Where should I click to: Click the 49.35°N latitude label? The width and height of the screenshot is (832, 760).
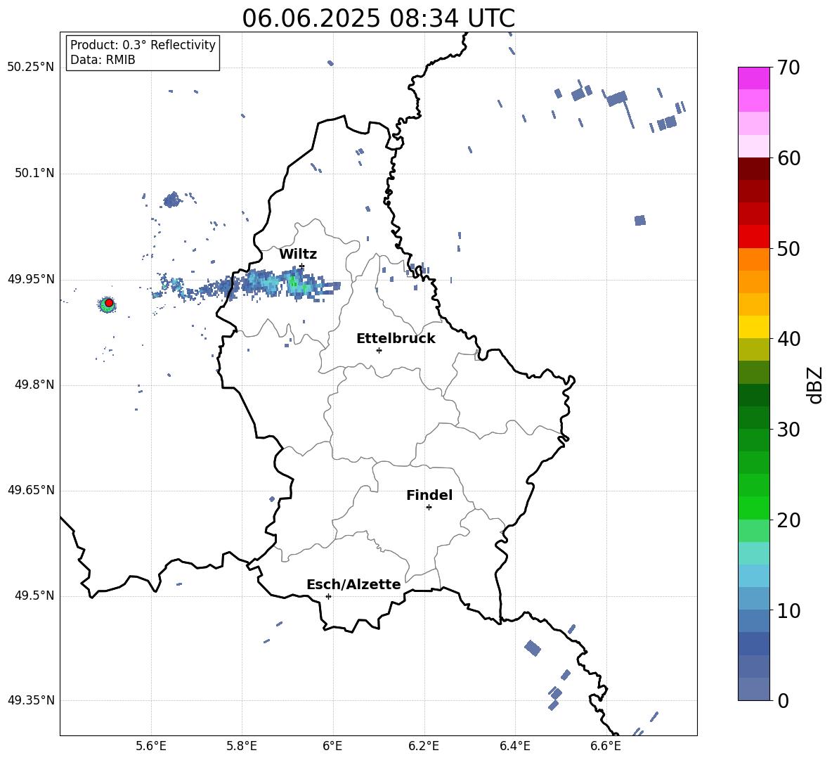(30, 700)
